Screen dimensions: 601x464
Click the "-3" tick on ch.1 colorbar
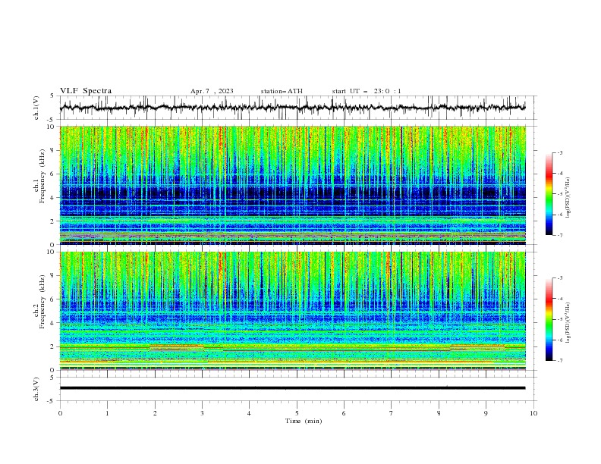pyautogui.click(x=559, y=152)
